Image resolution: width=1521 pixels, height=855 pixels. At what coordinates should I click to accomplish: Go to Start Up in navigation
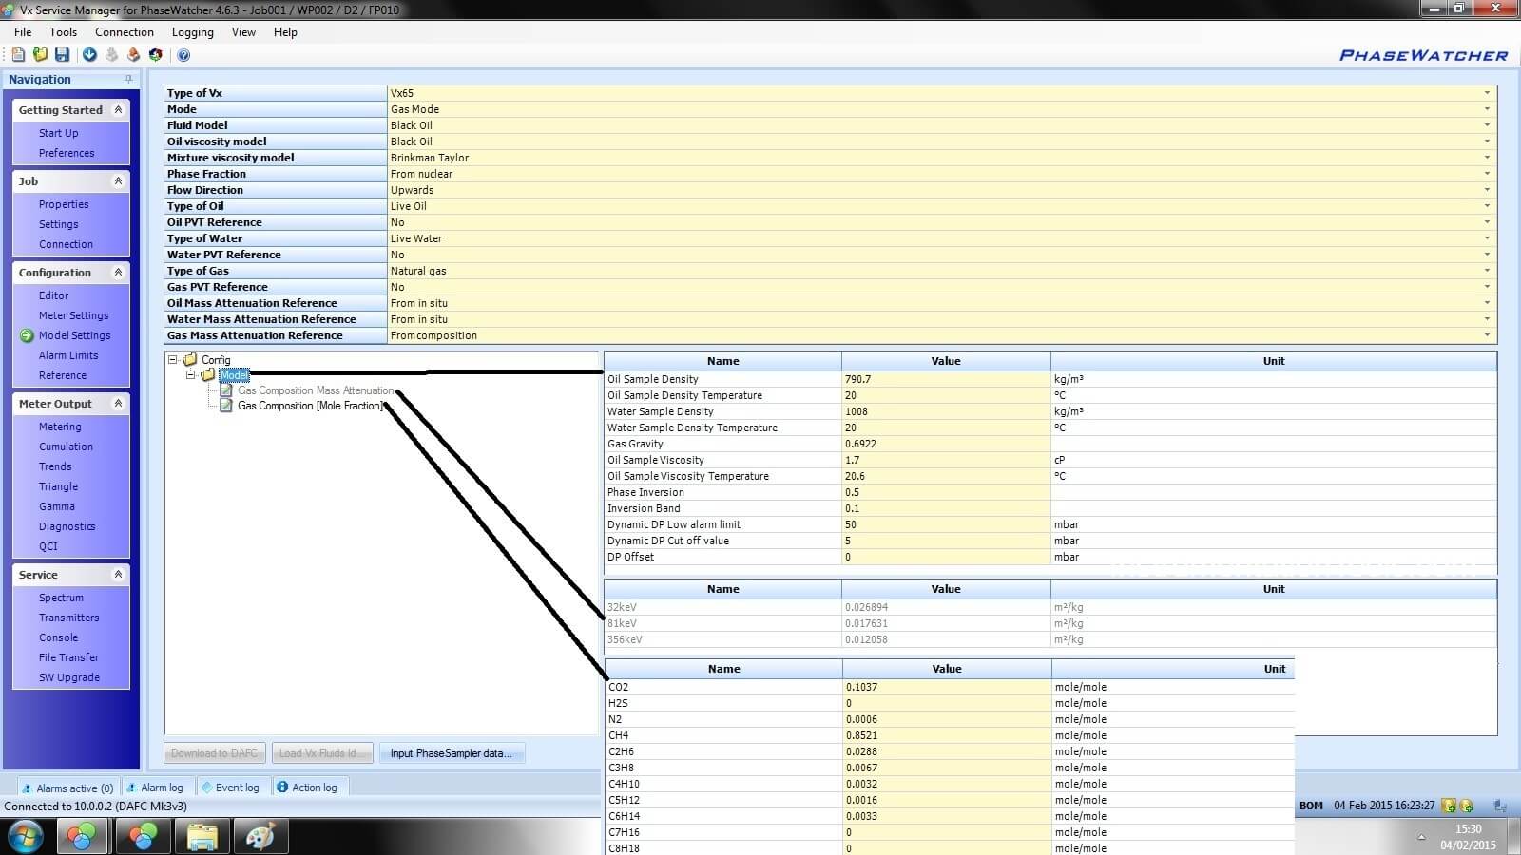click(x=59, y=133)
